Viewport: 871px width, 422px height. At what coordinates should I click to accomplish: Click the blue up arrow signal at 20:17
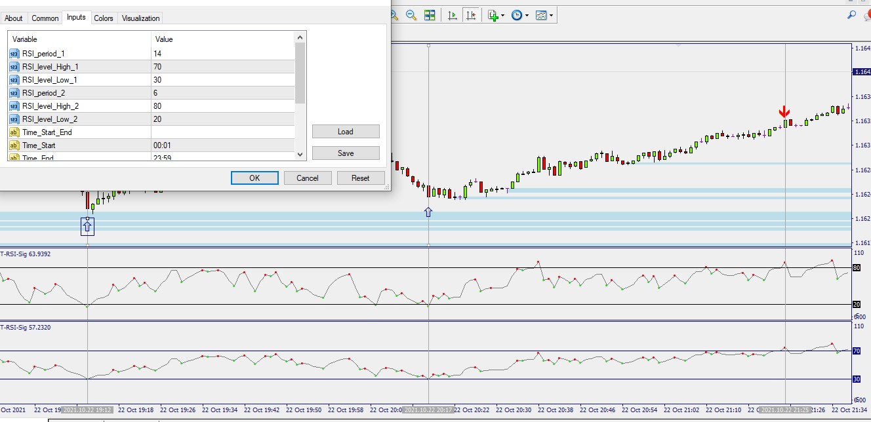(428, 212)
